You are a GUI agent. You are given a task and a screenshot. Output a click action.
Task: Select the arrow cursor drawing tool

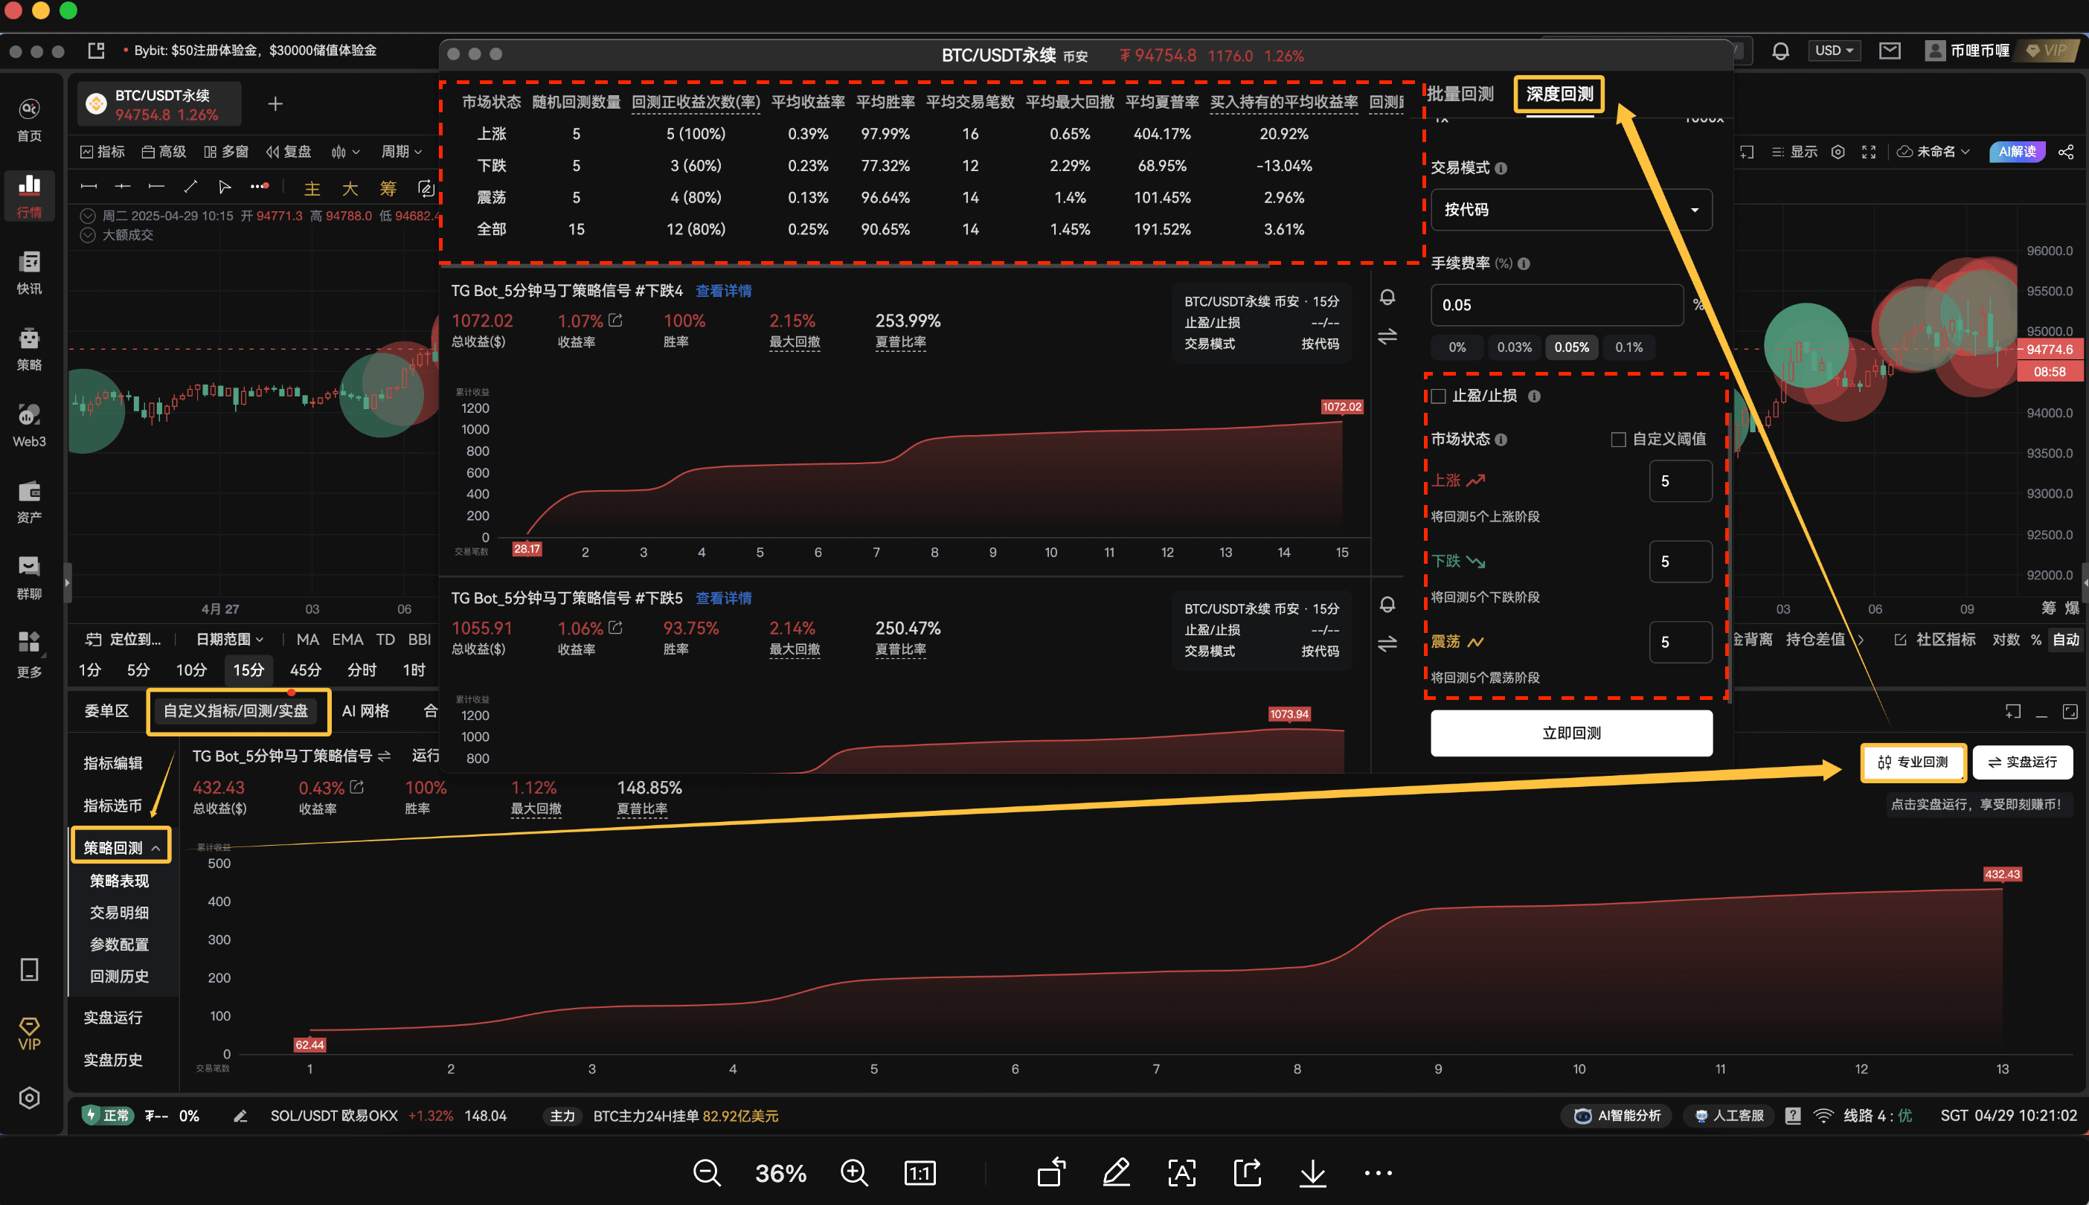pos(224,187)
